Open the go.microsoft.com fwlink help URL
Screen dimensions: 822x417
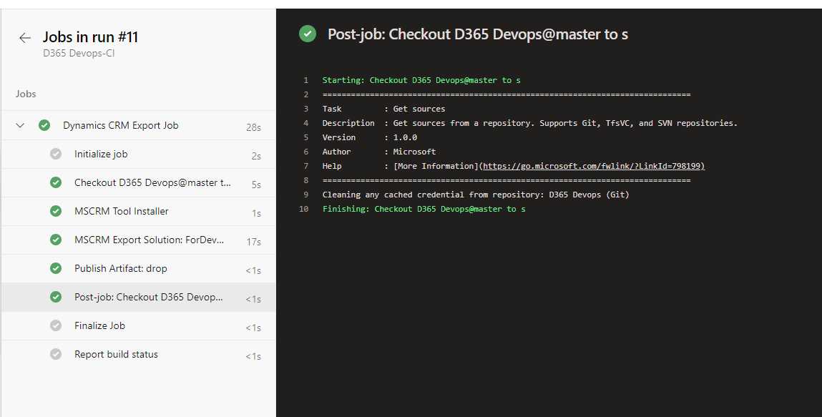tap(594, 166)
